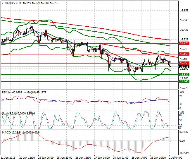Click the green 15.920 support label
This screenshot has width=190, height=161.
[184, 74]
